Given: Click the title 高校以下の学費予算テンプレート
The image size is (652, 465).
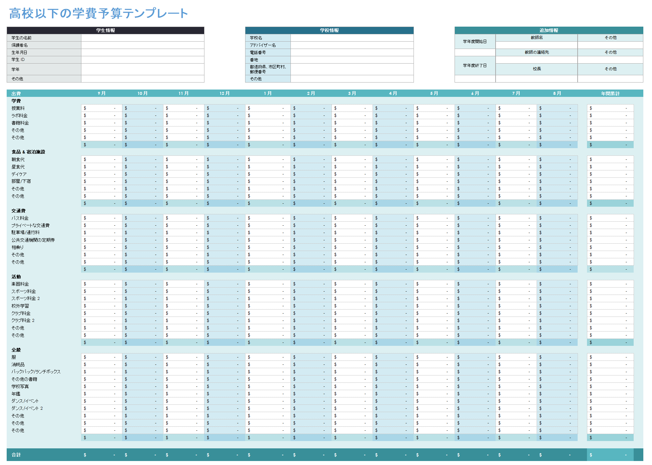Looking at the screenshot, I should coord(98,13).
